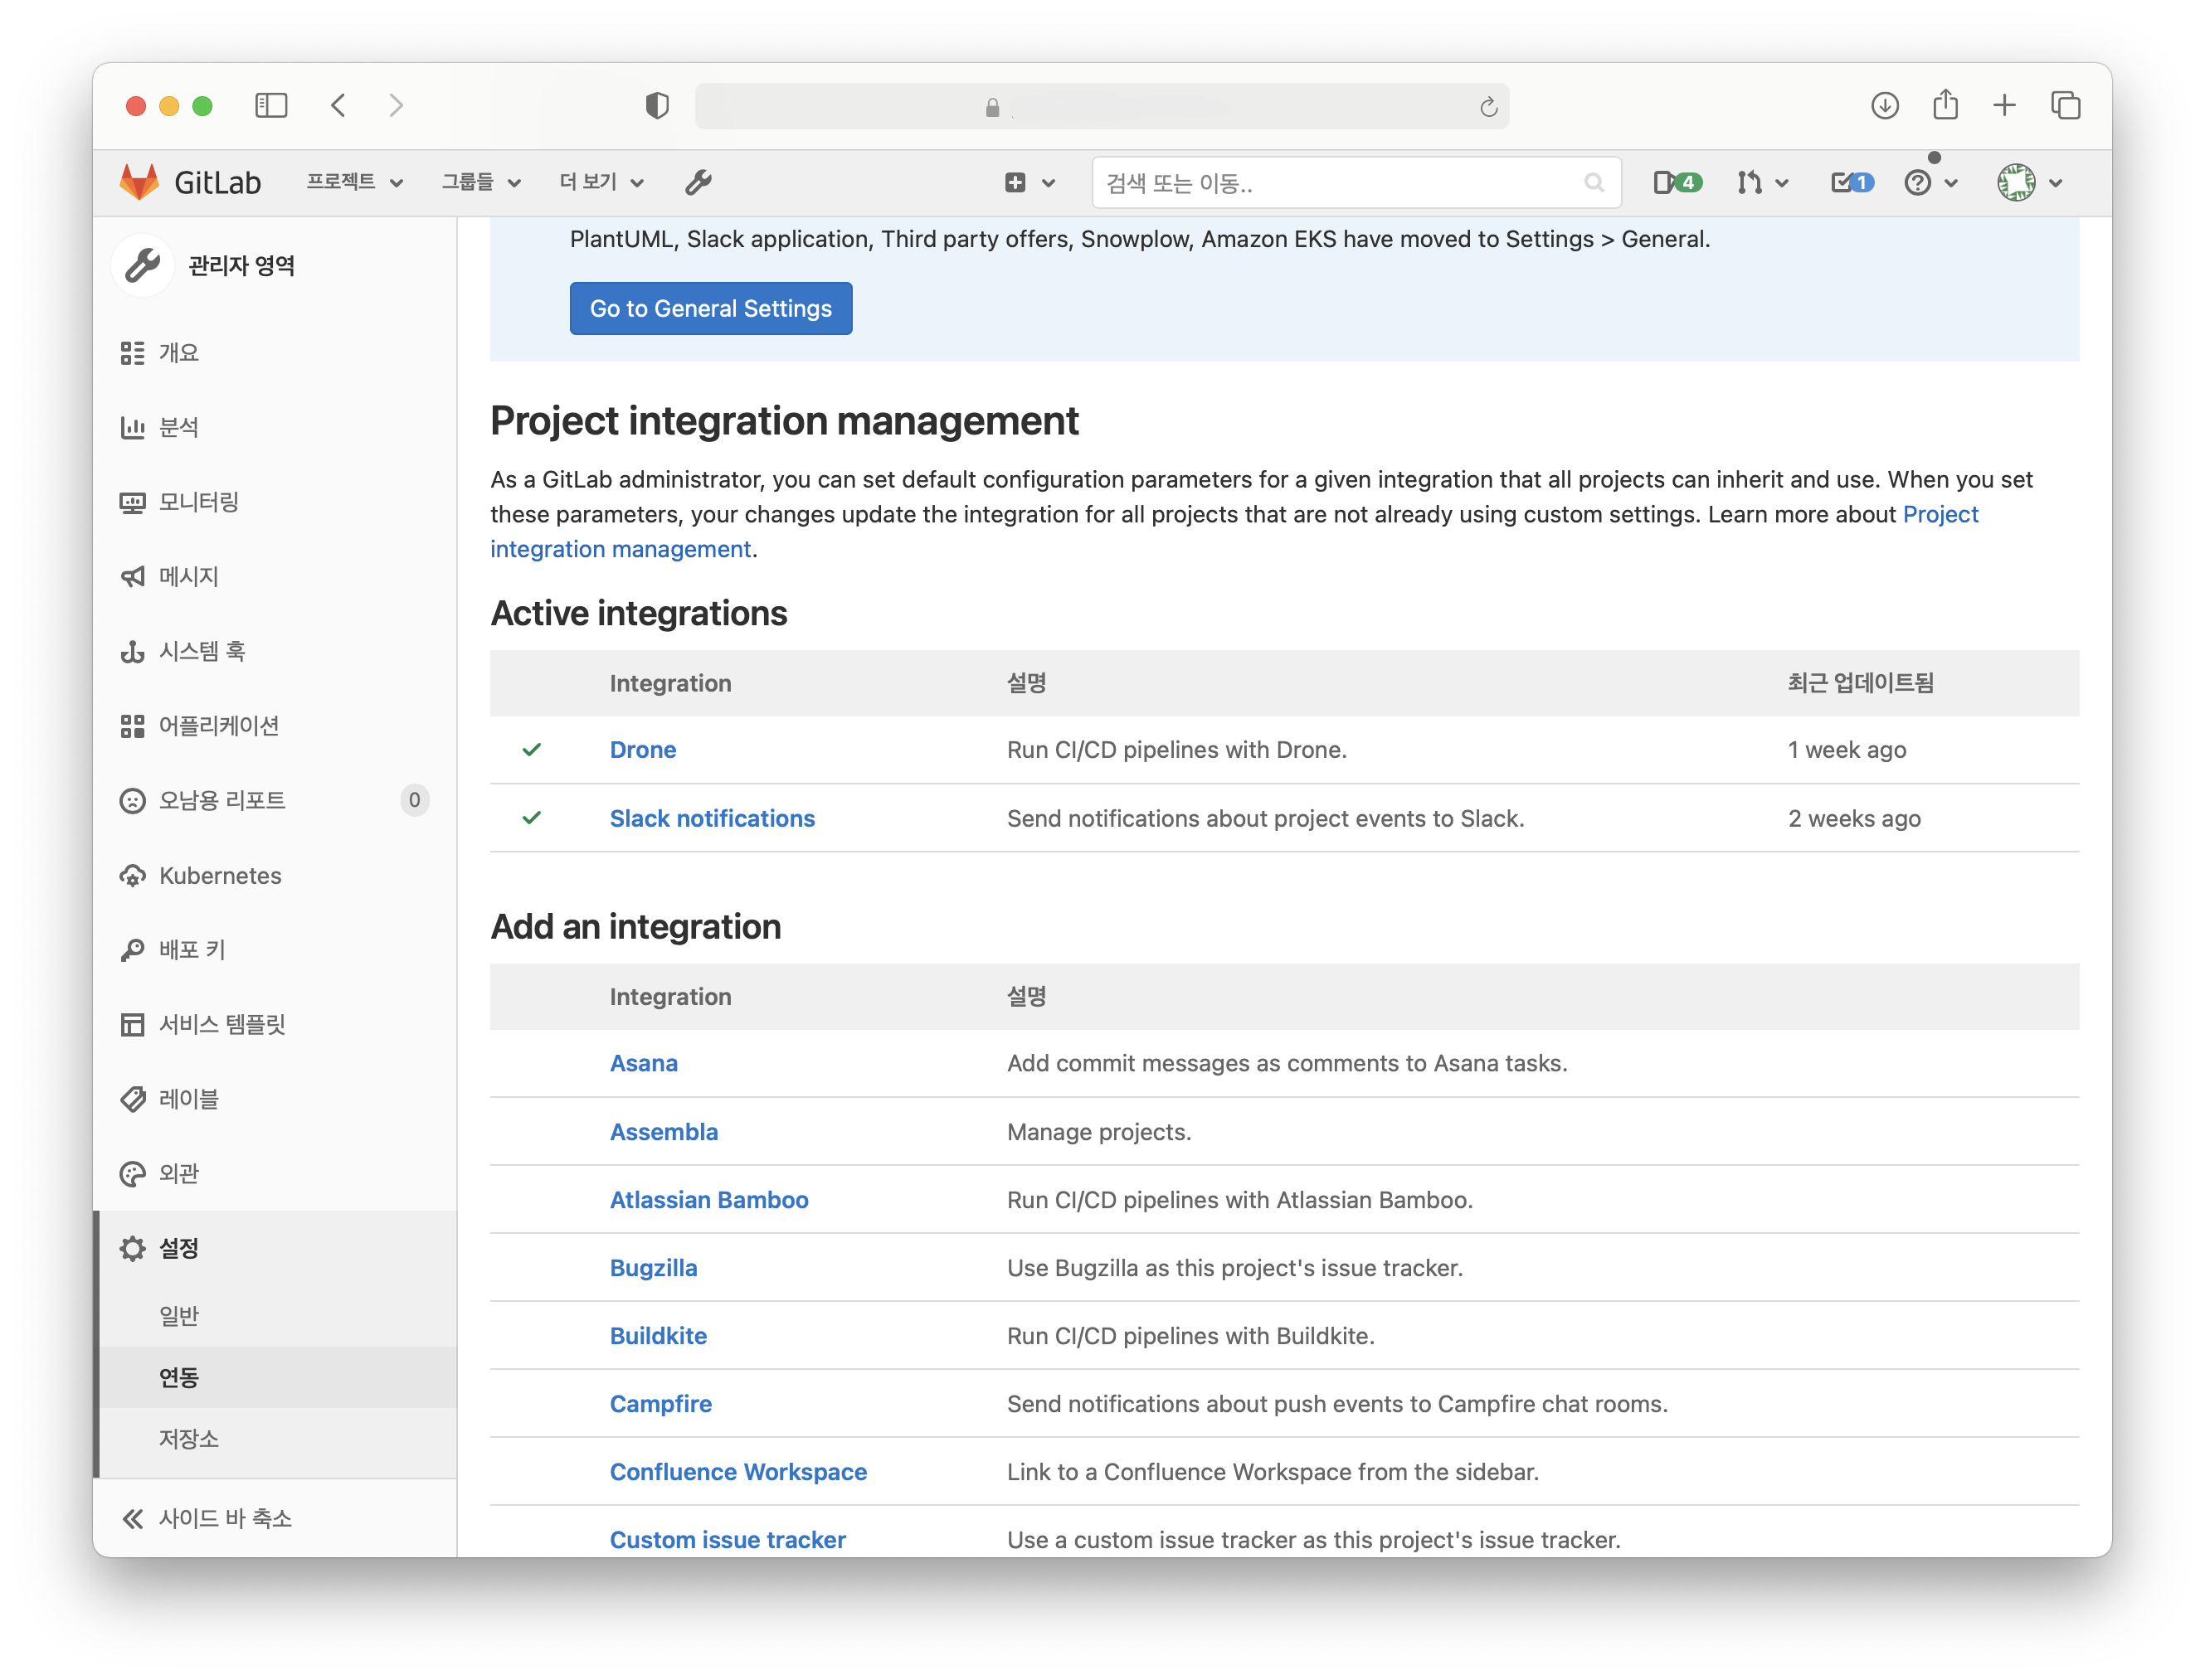
Task: Click the 레이블 sidebar icon
Action: (x=134, y=1100)
